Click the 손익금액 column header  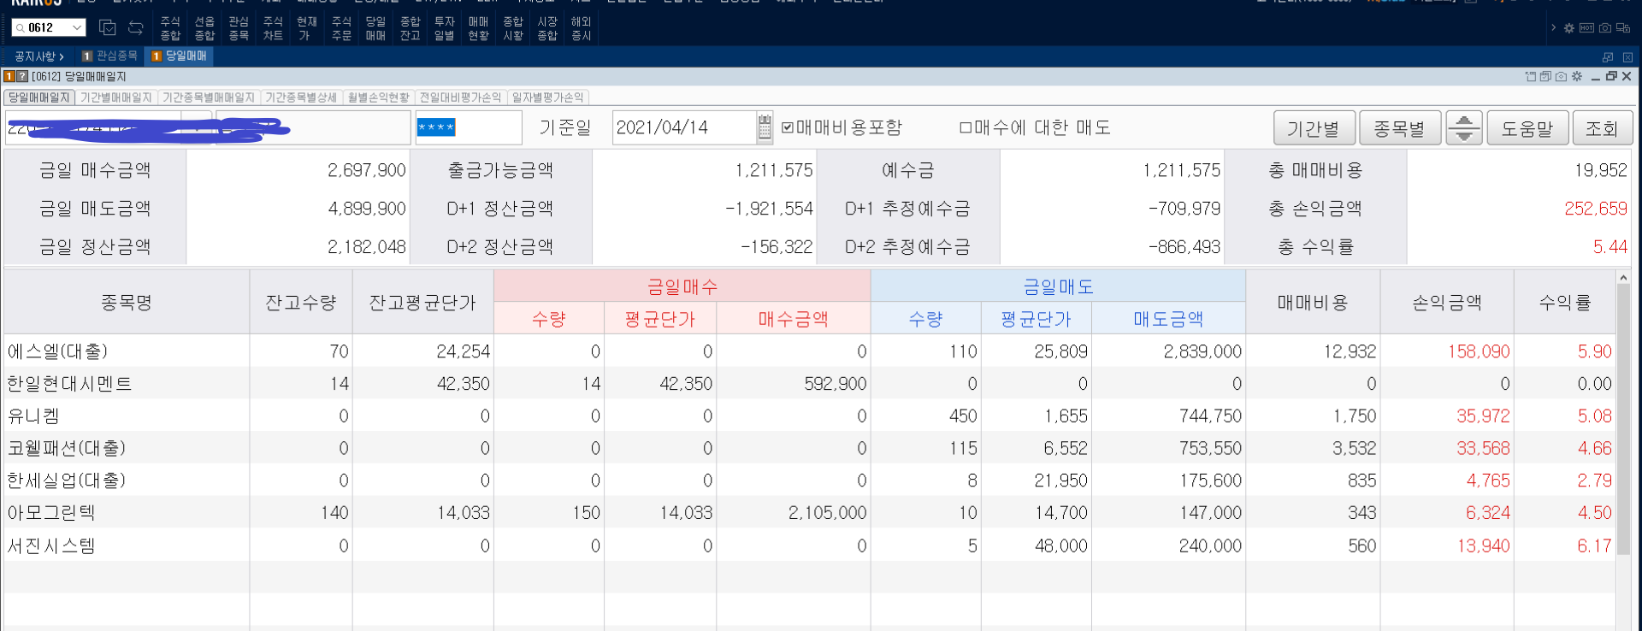(x=1447, y=302)
